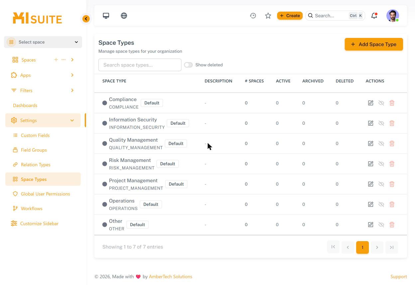
Task: Click the Search space types field
Action: click(140, 65)
